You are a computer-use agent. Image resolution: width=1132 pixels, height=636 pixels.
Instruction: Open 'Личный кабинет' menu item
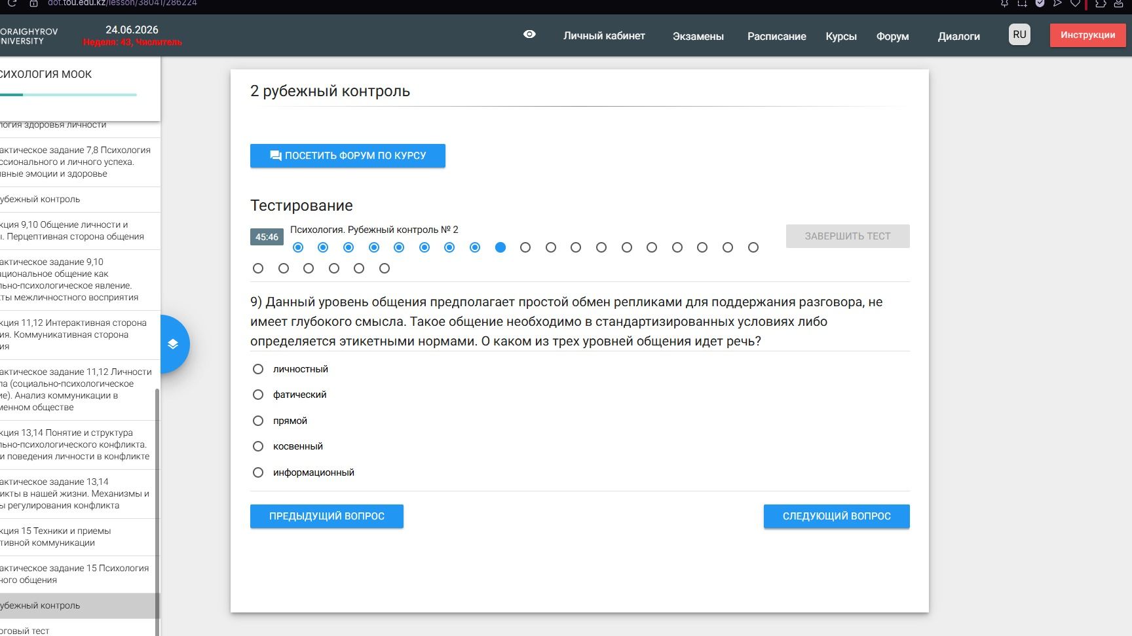tap(604, 36)
